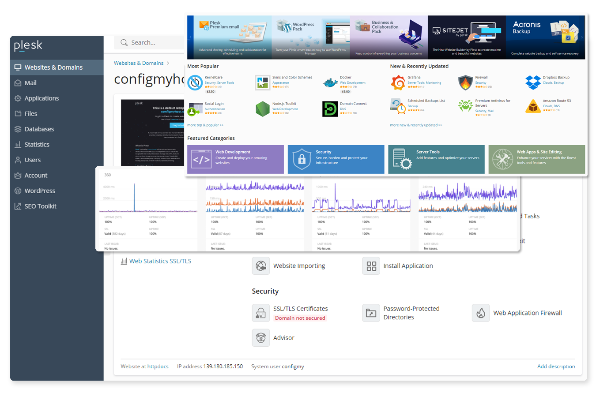Click the Add description link

(x=556, y=367)
